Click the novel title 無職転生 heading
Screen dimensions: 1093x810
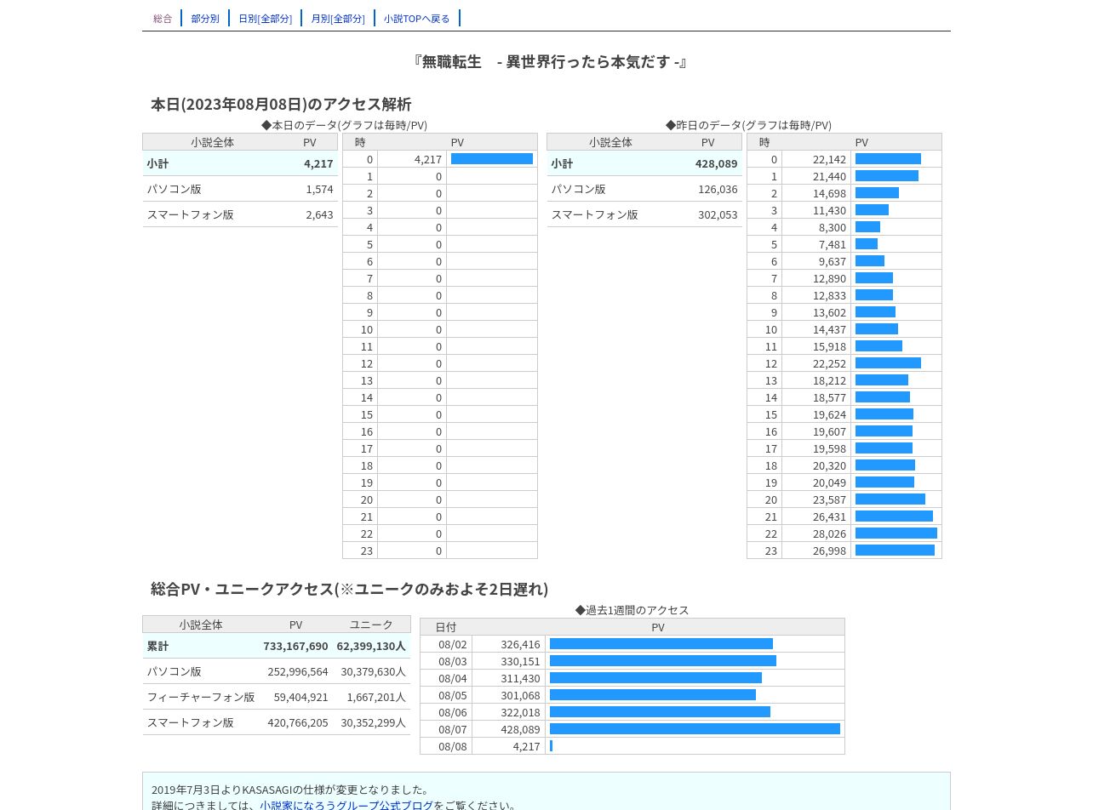[x=550, y=62]
